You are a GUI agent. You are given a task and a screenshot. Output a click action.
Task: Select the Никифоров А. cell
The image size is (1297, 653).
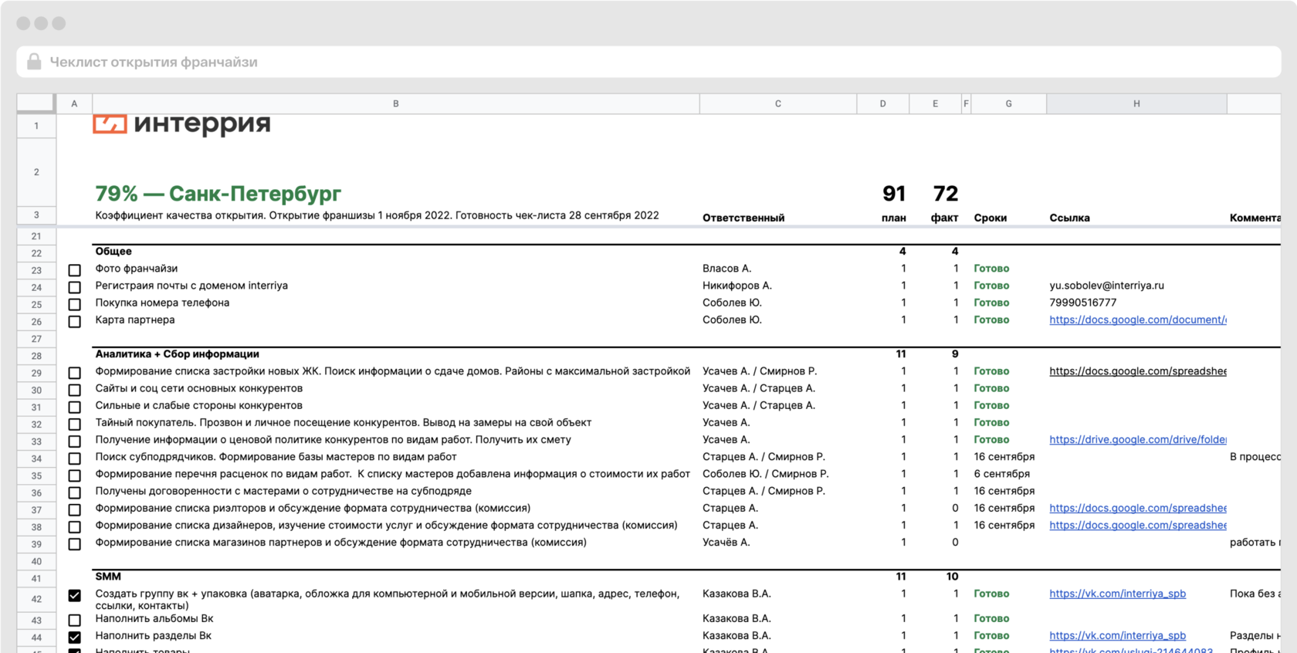pyautogui.click(x=737, y=286)
